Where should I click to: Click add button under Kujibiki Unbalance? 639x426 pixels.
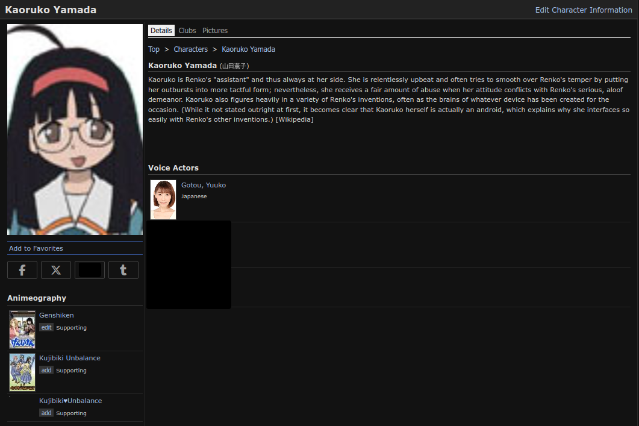click(46, 370)
